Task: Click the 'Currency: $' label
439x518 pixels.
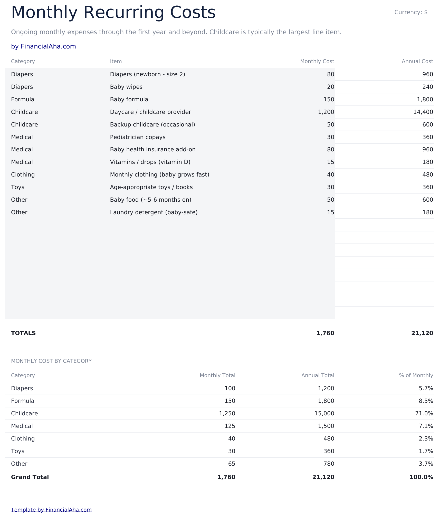Action: click(411, 12)
